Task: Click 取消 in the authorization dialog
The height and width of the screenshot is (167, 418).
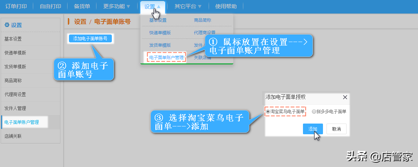Action: (x=337, y=129)
